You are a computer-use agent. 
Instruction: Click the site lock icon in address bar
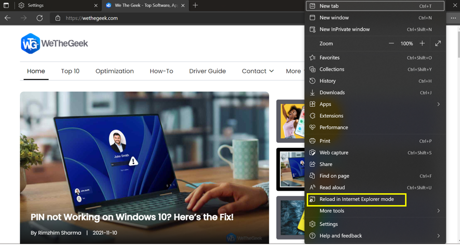point(58,18)
